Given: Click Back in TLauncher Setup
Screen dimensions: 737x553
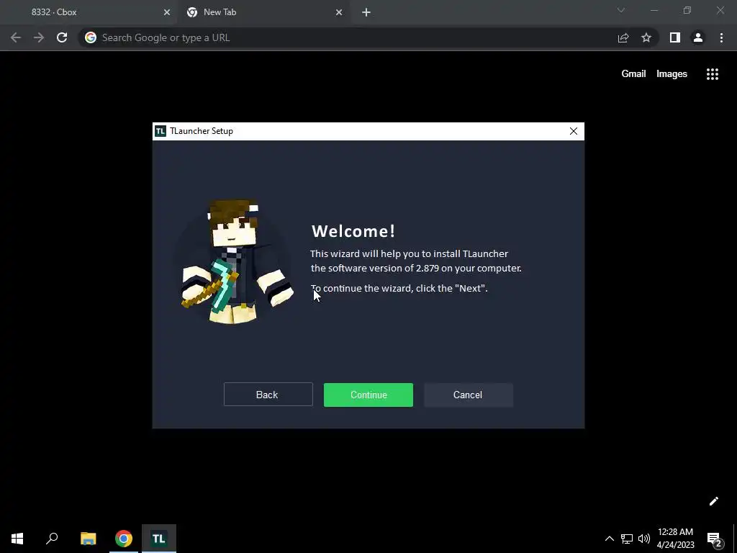Looking at the screenshot, I should click(x=268, y=395).
